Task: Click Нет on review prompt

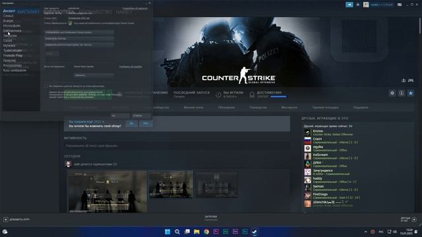Action: pos(146,124)
